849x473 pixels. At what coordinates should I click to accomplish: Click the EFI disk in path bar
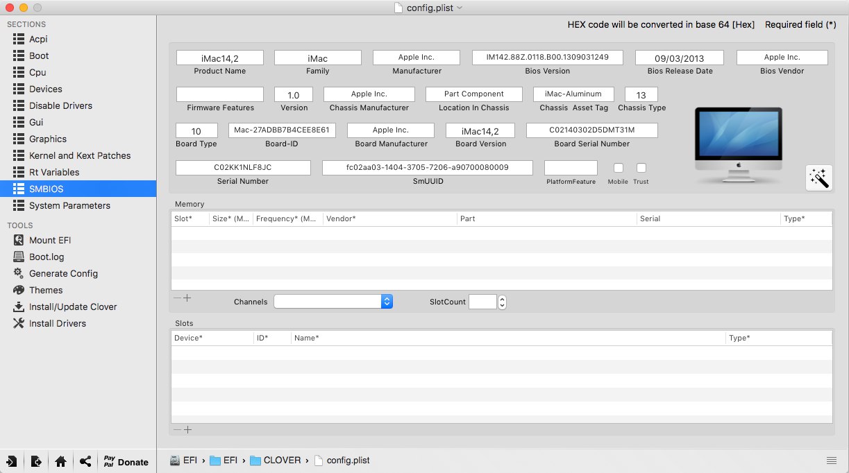click(x=184, y=461)
